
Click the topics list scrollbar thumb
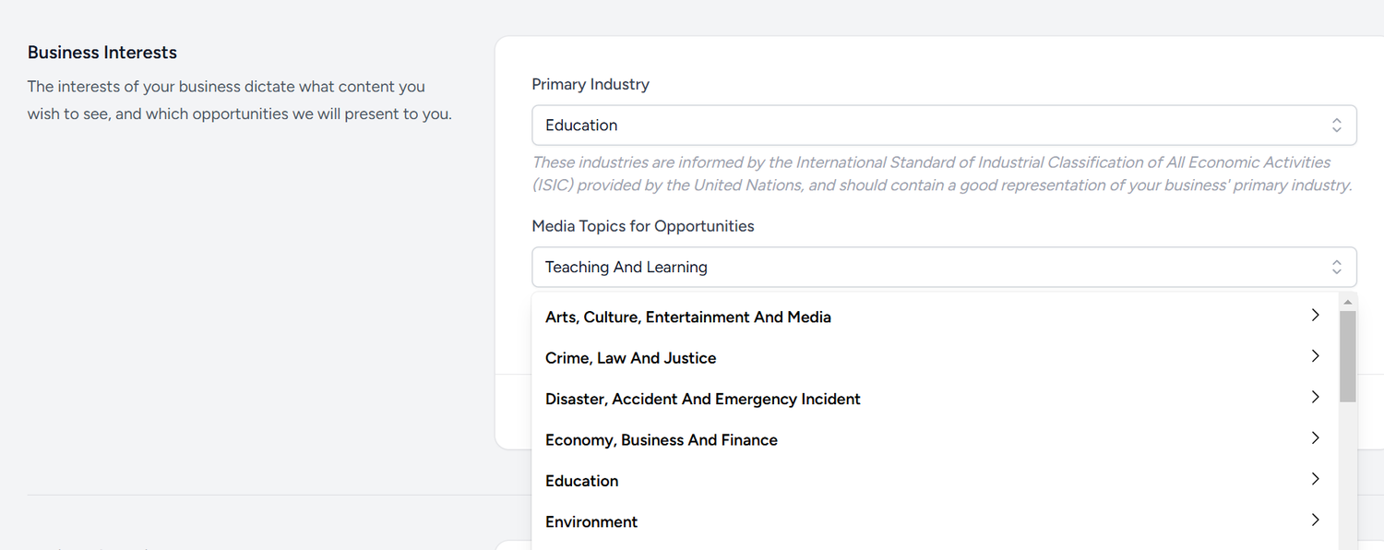[1347, 355]
